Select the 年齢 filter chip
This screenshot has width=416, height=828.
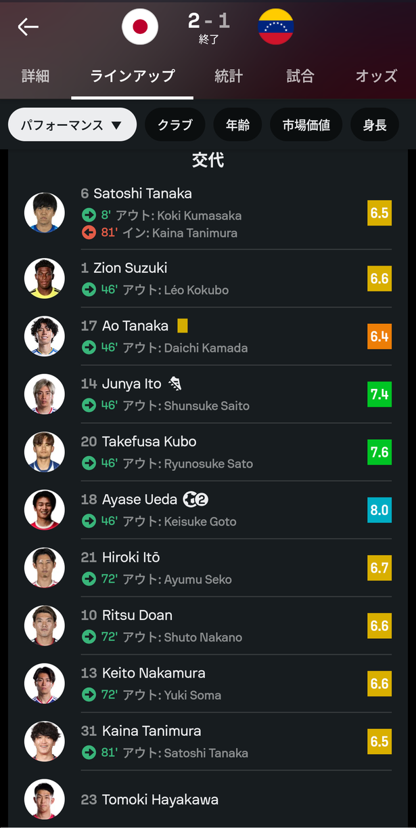[x=238, y=125]
